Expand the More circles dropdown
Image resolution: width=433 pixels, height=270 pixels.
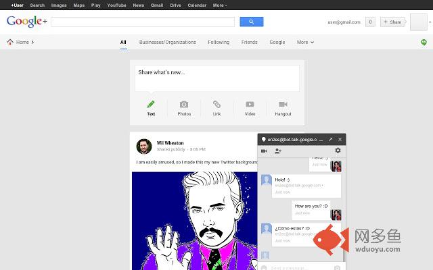click(305, 42)
